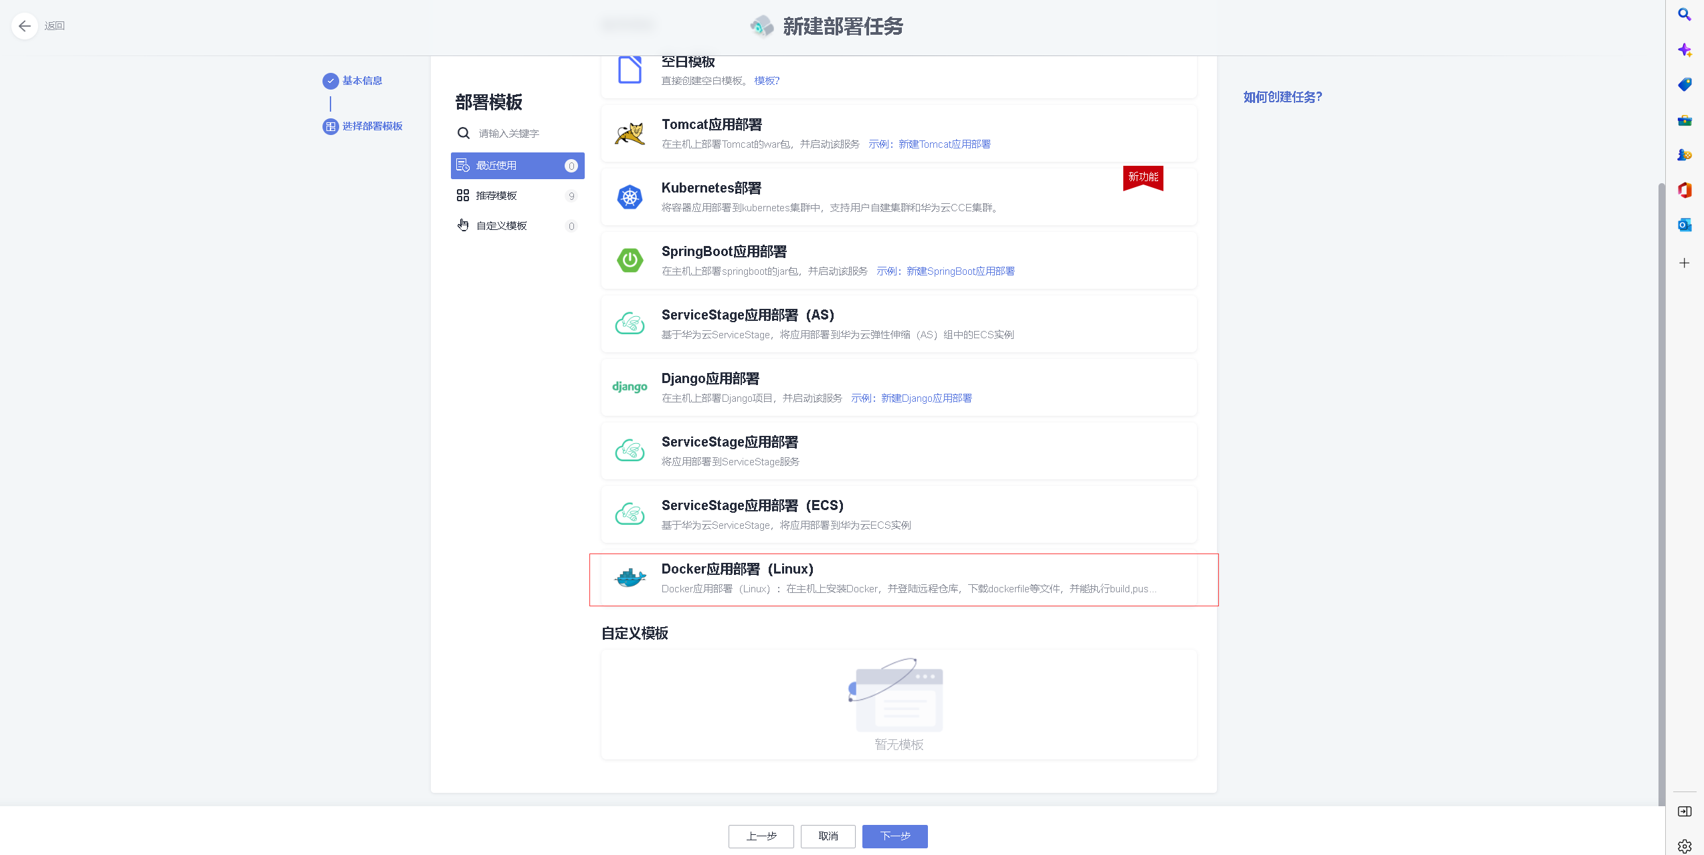This screenshot has width=1704, height=855.
Task: Click the SpringBoot green leaf icon
Action: click(x=629, y=260)
